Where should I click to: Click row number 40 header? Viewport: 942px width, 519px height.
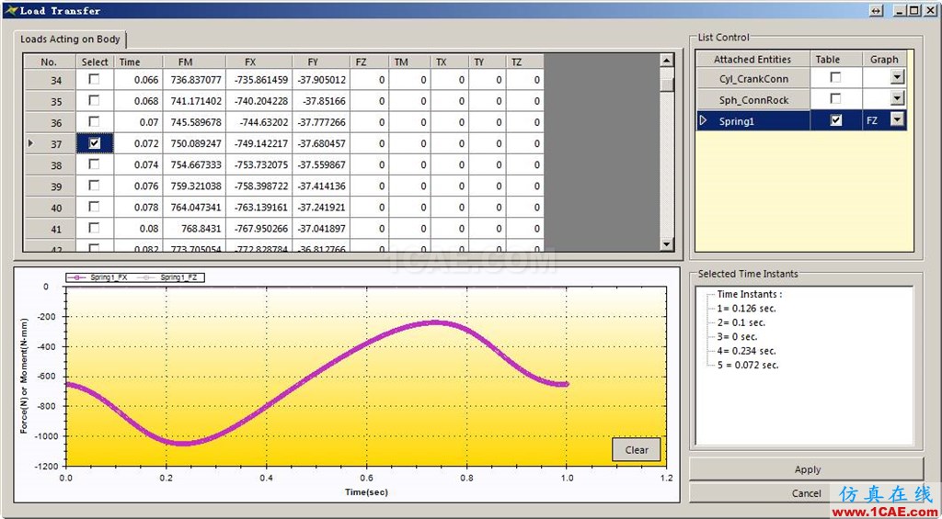pyautogui.click(x=50, y=208)
